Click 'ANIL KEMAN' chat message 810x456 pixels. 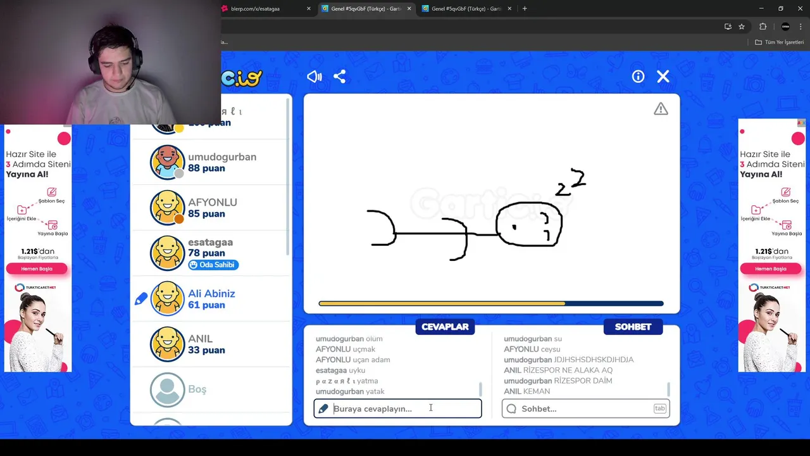(x=526, y=391)
